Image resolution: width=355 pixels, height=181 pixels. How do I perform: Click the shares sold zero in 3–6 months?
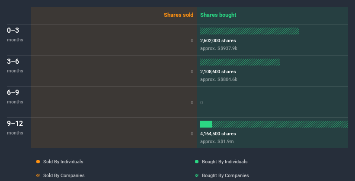(192, 72)
